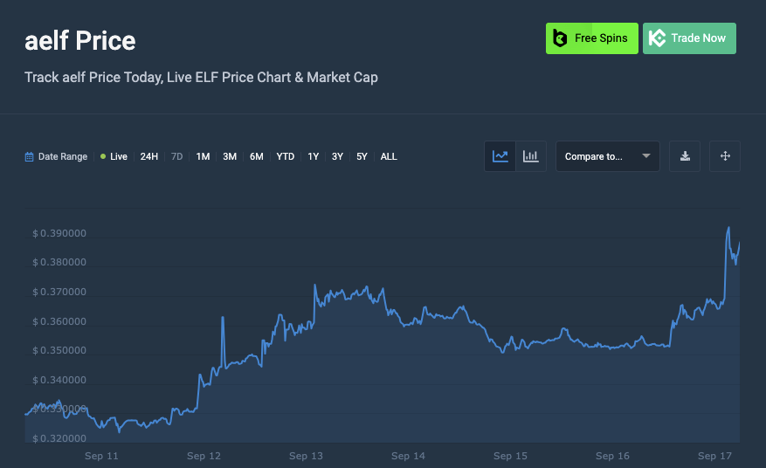The width and height of the screenshot is (766, 468).
Task: Click the aelf Price heading
Action: click(80, 40)
